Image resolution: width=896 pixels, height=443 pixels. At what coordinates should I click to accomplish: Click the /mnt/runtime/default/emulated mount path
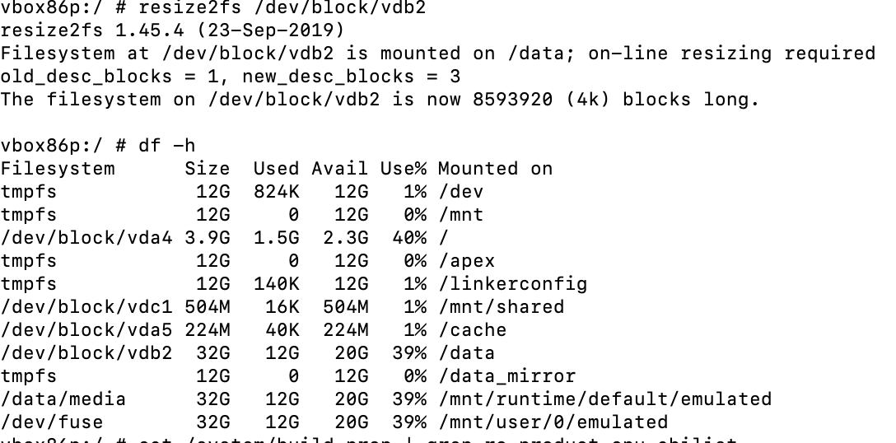[x=604, y=399]
